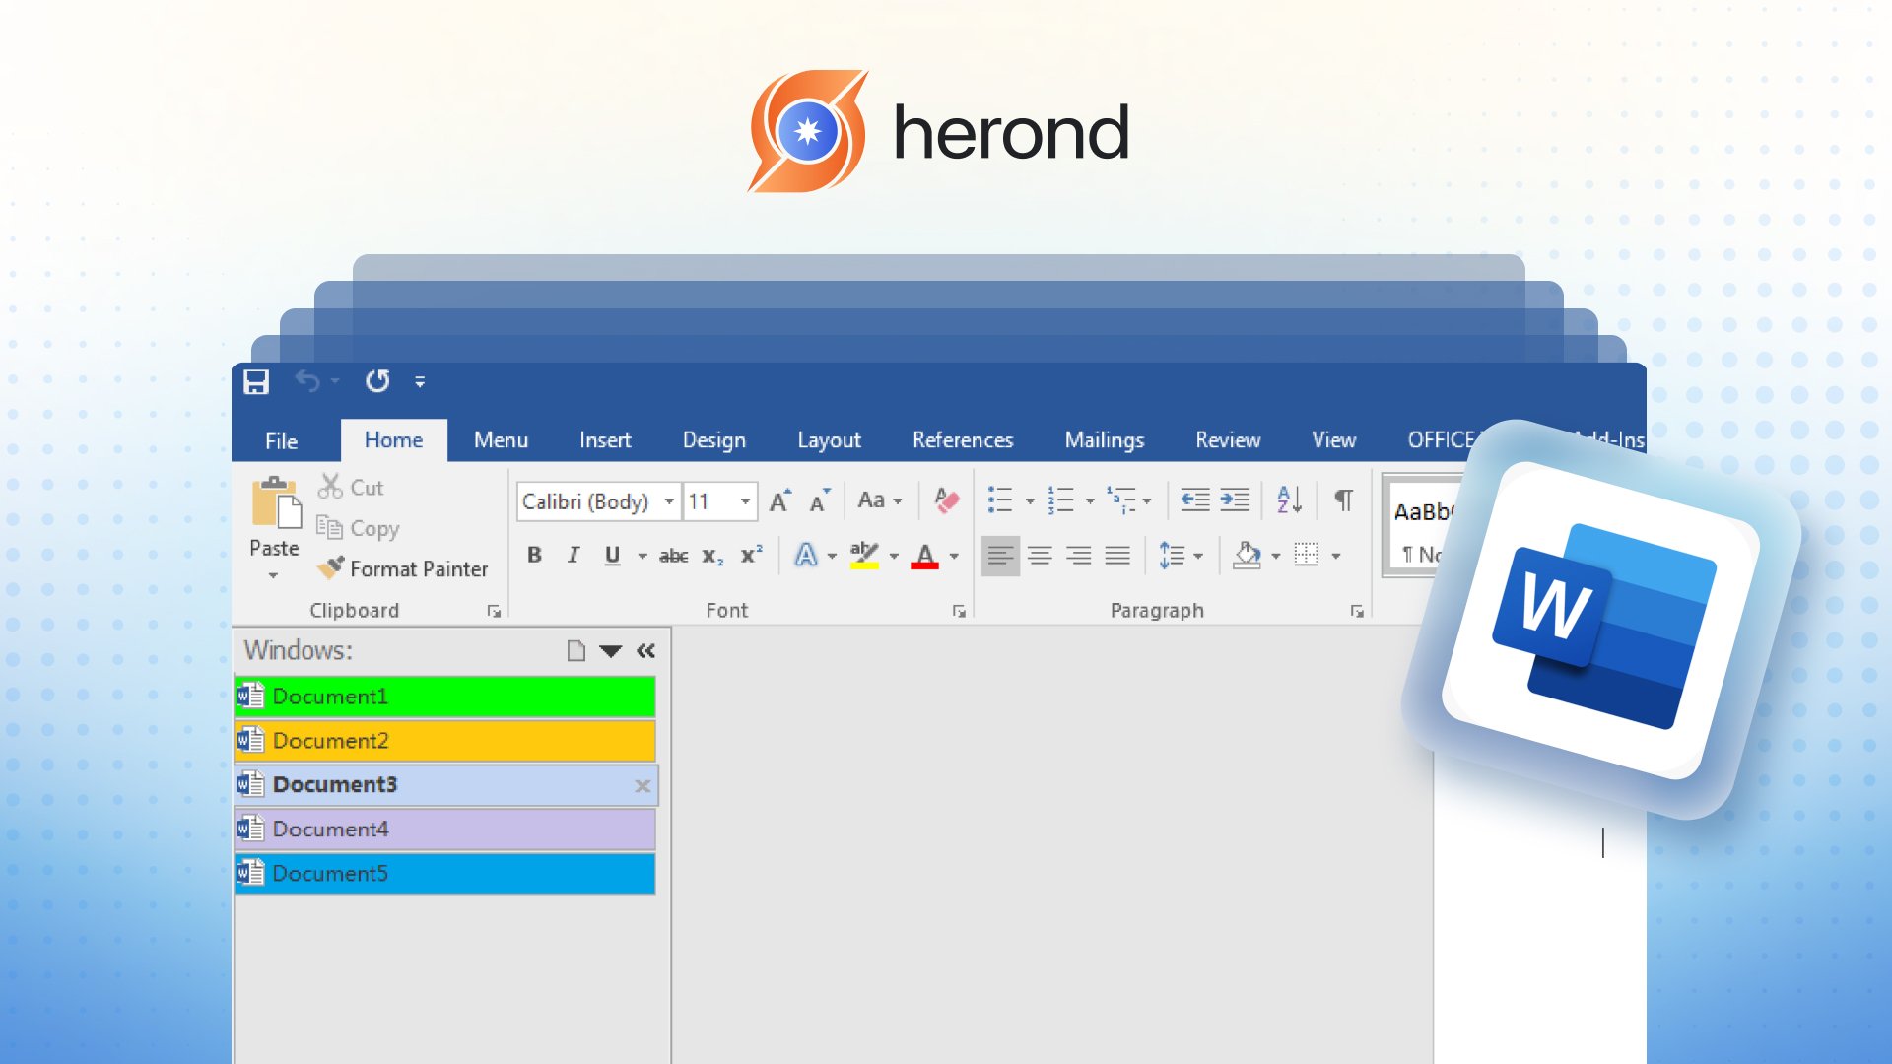1892x1064 pixels.
Task: Click the new document icon in Windows pane
Action: [576, 651]
